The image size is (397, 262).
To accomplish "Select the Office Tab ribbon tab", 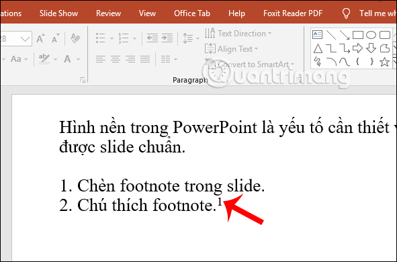I will (192, 13).
